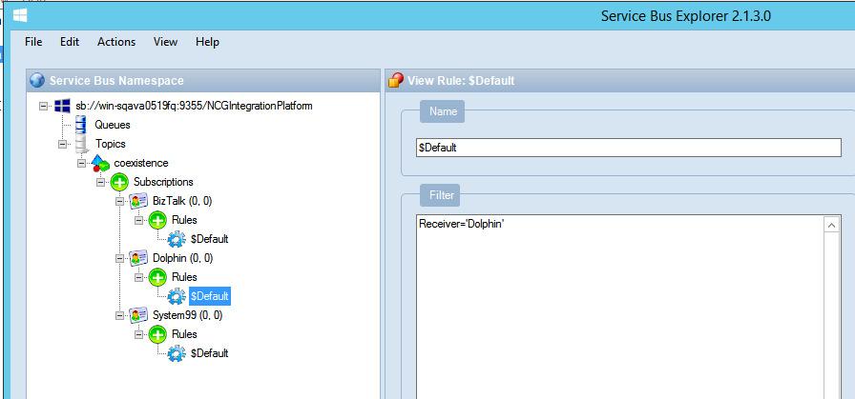
Task: Click the System99 subscription card icon
Action: pyautogui.click(x=138, y=315)
